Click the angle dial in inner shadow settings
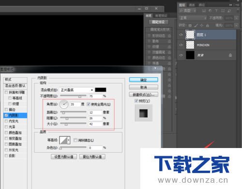Image resolution: width=242 pixels, height=189 pixels. tap(64, 104)
